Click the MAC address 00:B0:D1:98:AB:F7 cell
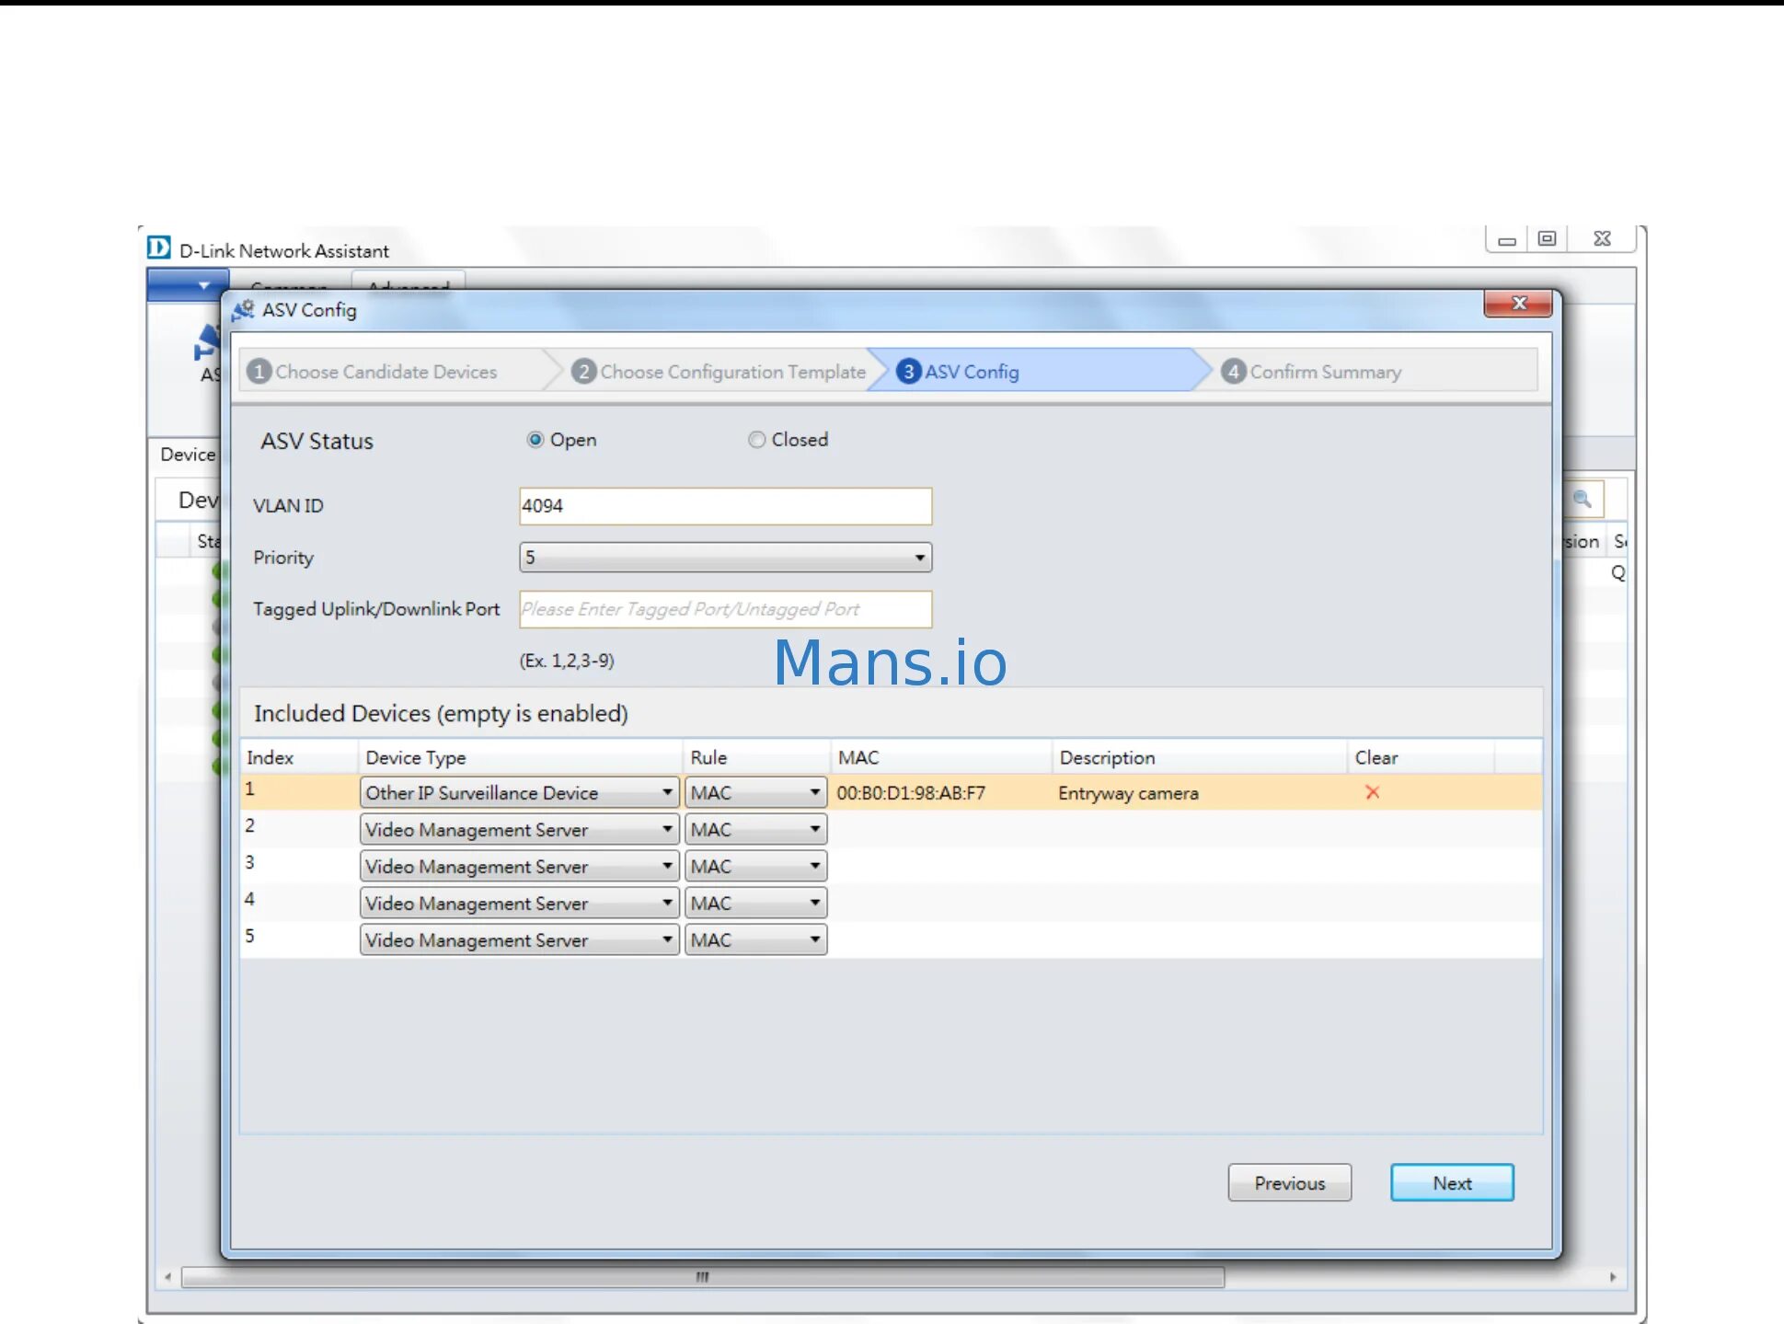Image resolution: width=1784 pixels, height=1324 pixels. pyautogui.click(x=911, y=793)
